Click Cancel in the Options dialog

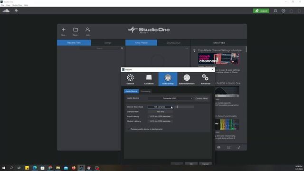205,164
